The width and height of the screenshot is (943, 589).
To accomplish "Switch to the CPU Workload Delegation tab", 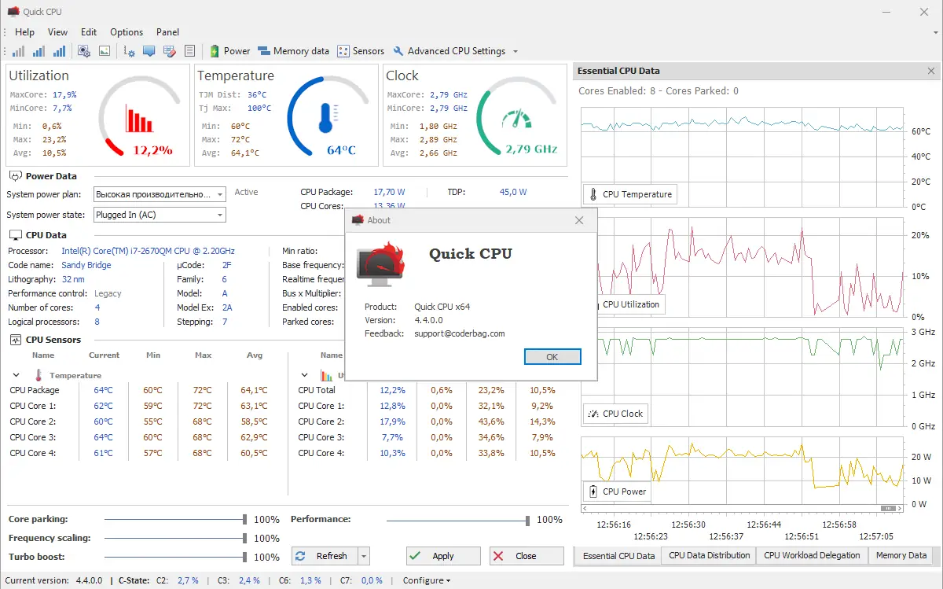I will point(812,555).
